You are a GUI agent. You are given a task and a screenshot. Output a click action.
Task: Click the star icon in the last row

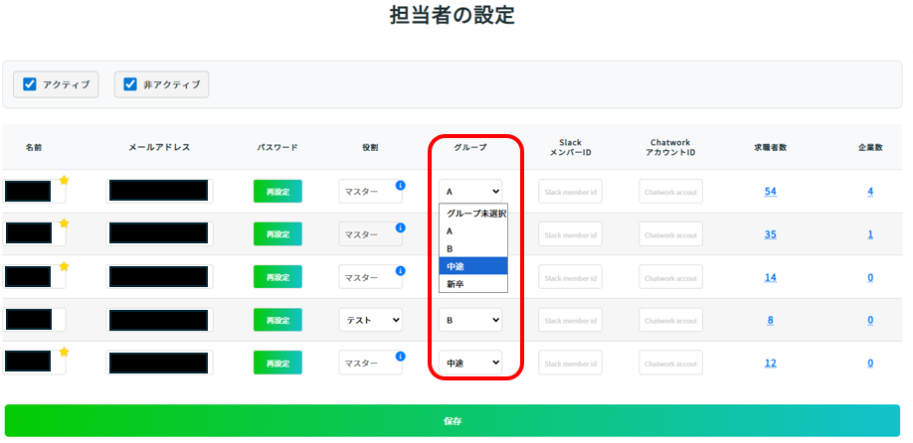pyautogui.click(x=65, y=352)
